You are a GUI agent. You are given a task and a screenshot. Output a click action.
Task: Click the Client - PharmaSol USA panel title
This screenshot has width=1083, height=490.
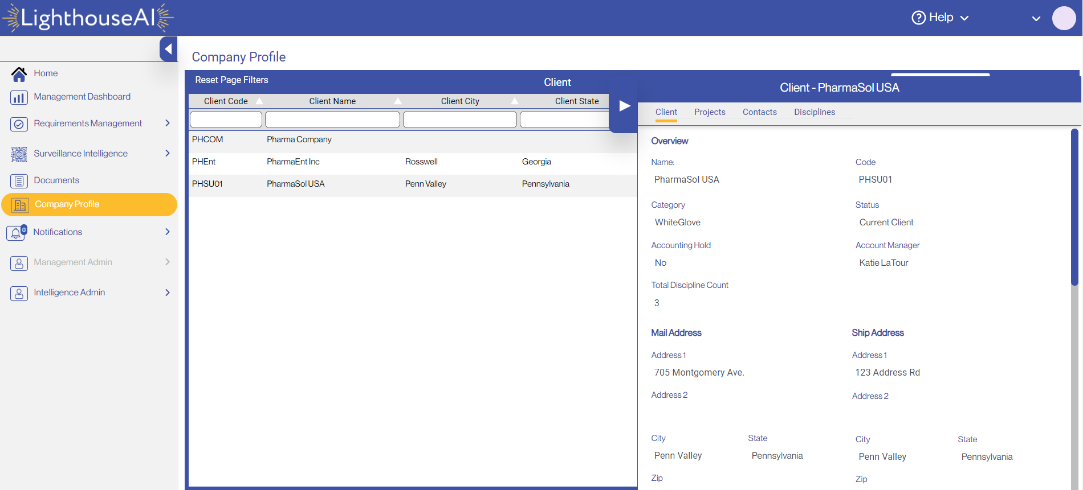coord(840,88)
